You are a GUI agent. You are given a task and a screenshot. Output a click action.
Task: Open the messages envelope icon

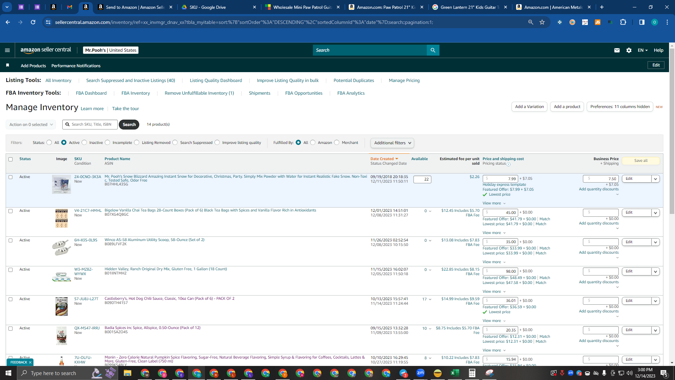coord(617,50)
